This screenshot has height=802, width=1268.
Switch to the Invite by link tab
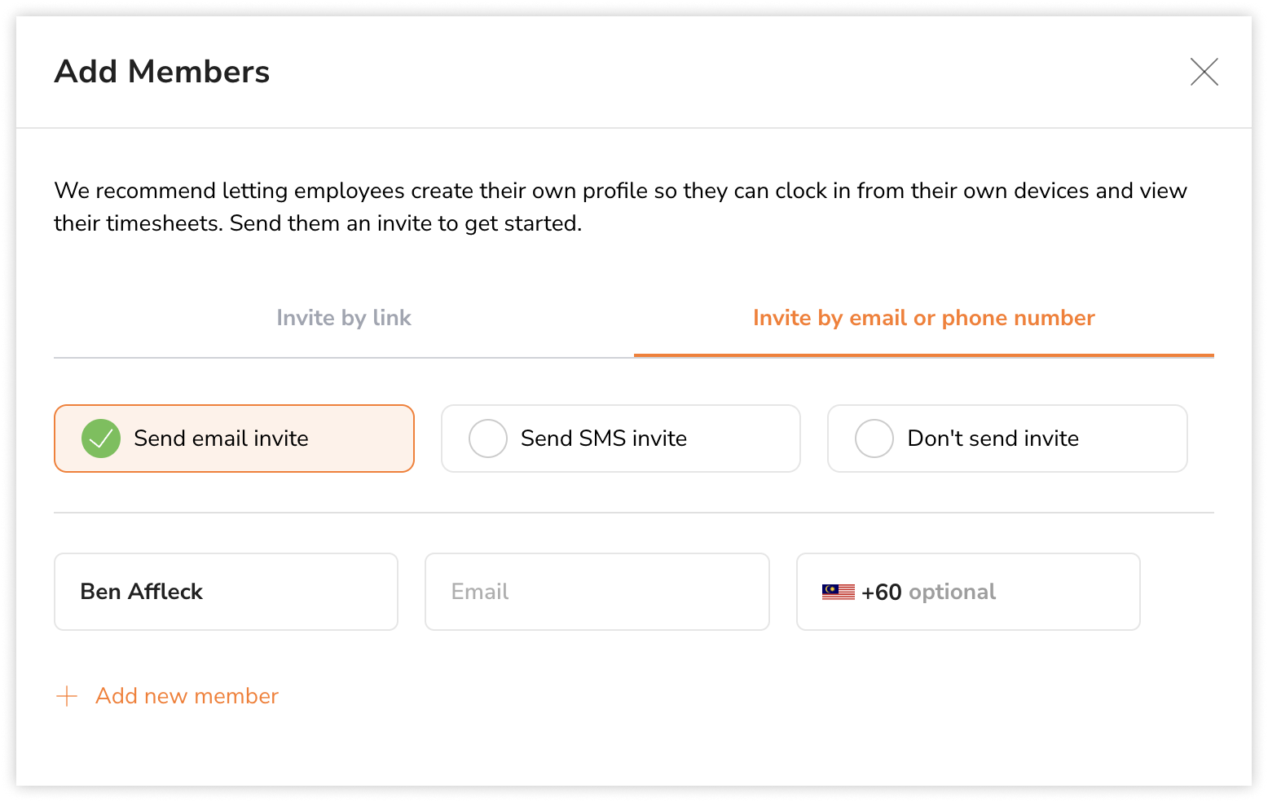[x=343, y=318]
